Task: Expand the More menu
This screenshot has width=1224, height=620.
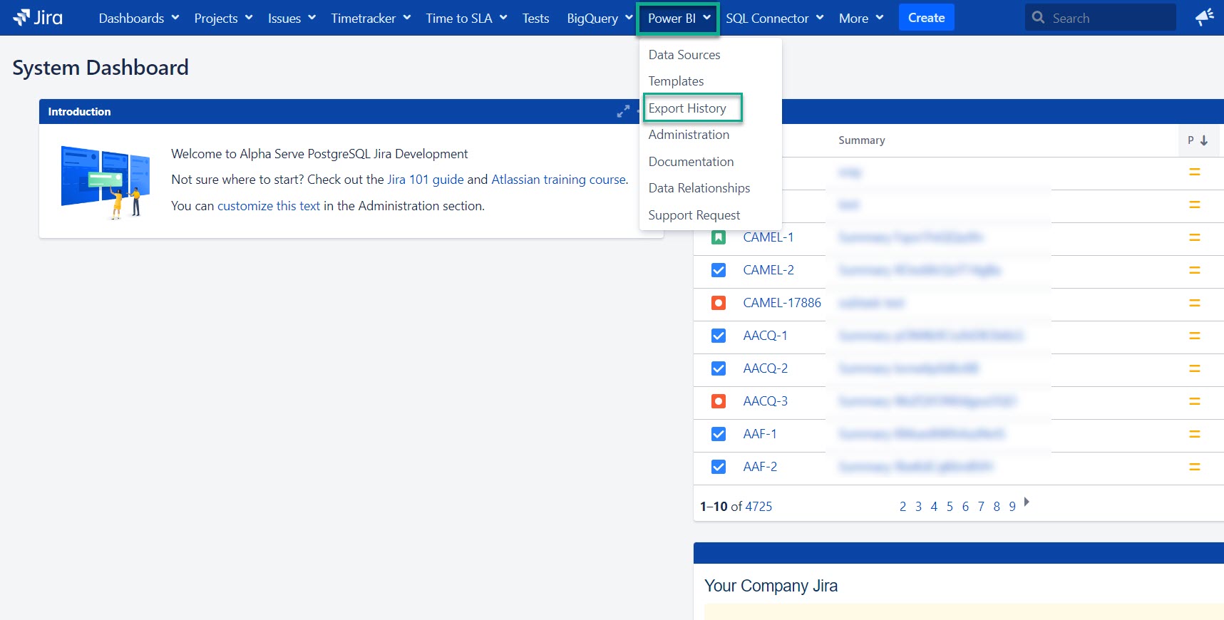Action: pyautogui.click(x=860, y=19)
